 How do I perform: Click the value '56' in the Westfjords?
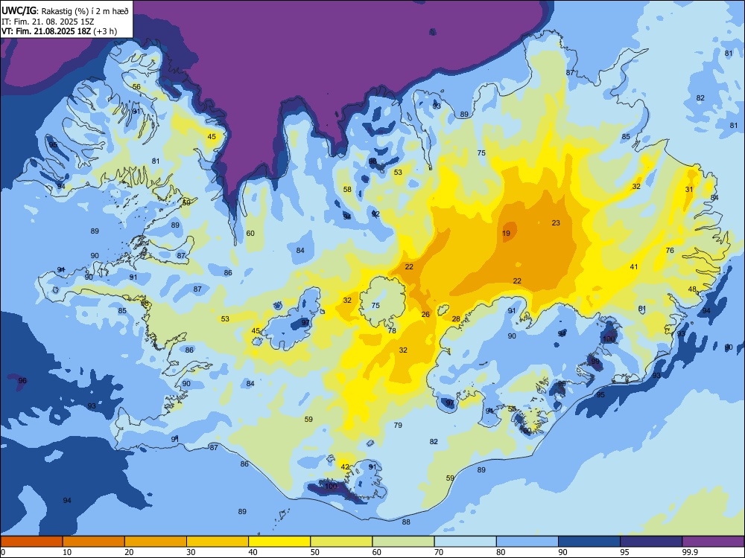point(136,86)
